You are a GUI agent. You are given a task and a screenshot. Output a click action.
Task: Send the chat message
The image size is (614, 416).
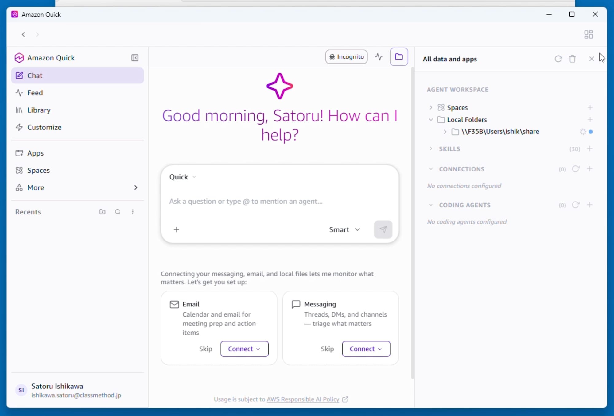[x=383, y=229]
